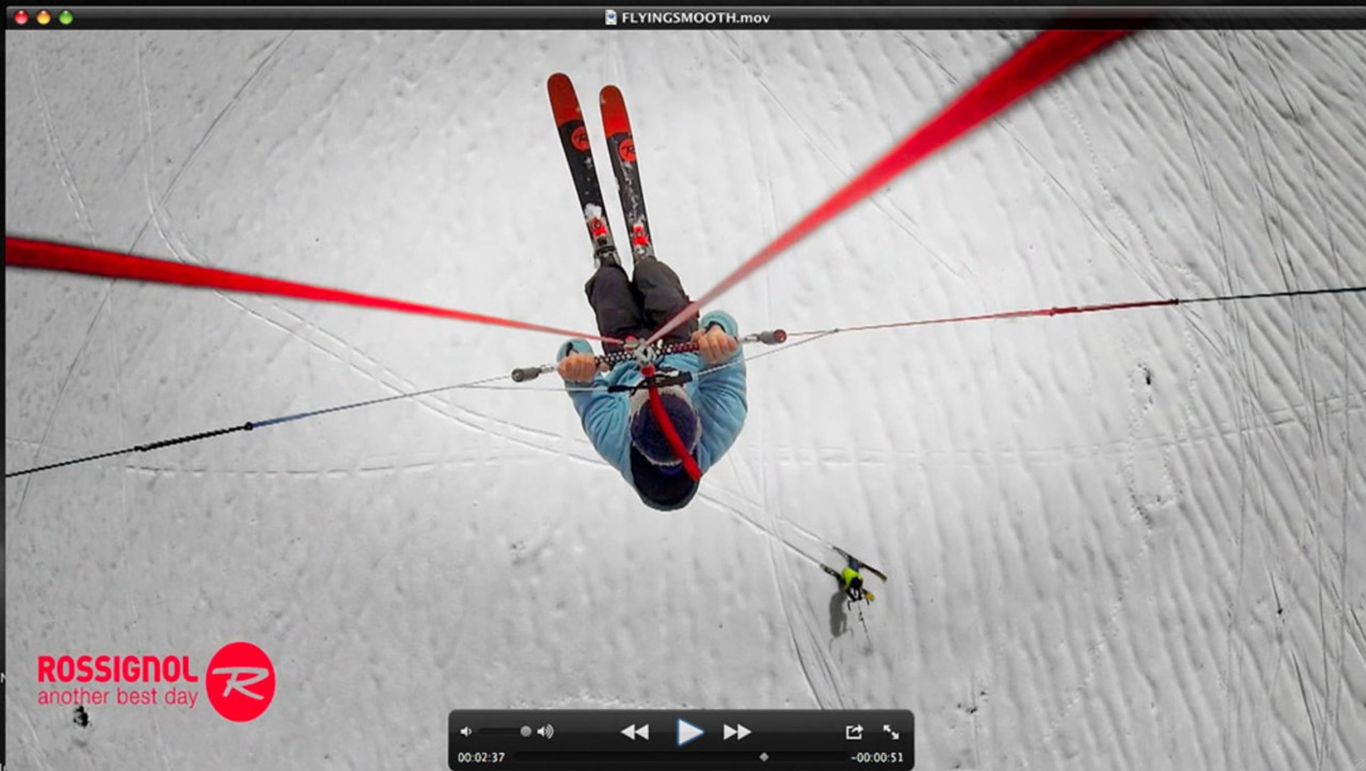The image size is (1366, 771).
Task: Play the FLYINGSMOOTH.mov video
Action: 689,732
